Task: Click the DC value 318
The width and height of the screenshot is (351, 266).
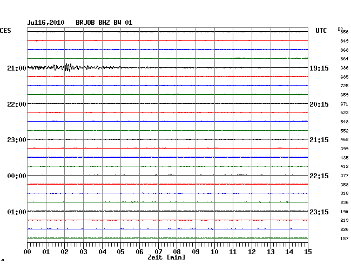Action: [345, 193]
